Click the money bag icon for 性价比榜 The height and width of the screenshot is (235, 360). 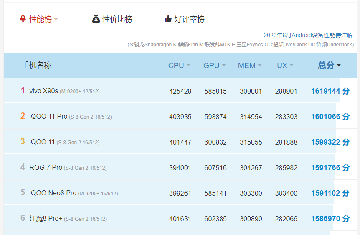[96, 19]
